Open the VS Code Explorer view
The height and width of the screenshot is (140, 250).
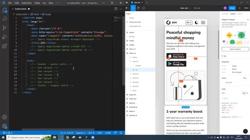tap(4, 10)
